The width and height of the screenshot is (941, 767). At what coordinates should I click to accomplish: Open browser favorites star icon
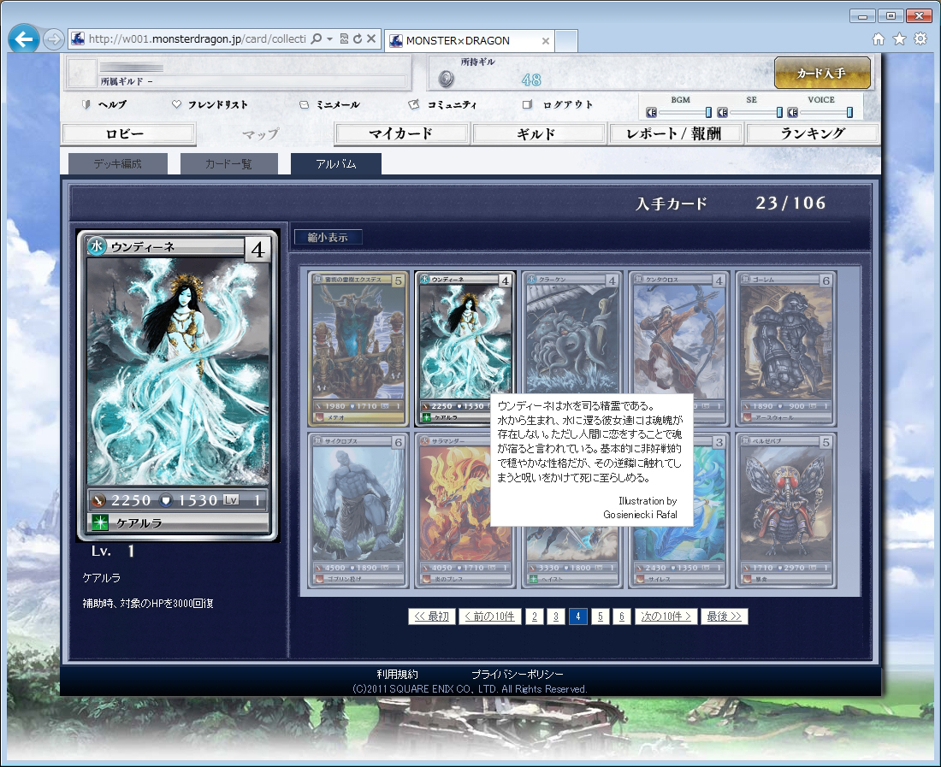[899, 39]
